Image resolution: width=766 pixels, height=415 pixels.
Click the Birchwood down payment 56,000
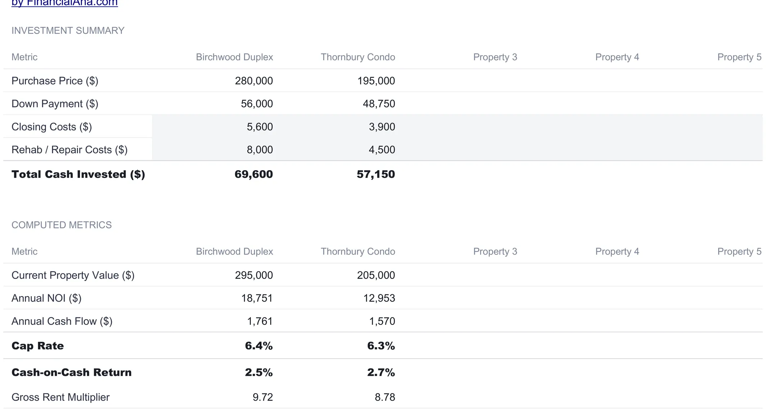[257, 104]
